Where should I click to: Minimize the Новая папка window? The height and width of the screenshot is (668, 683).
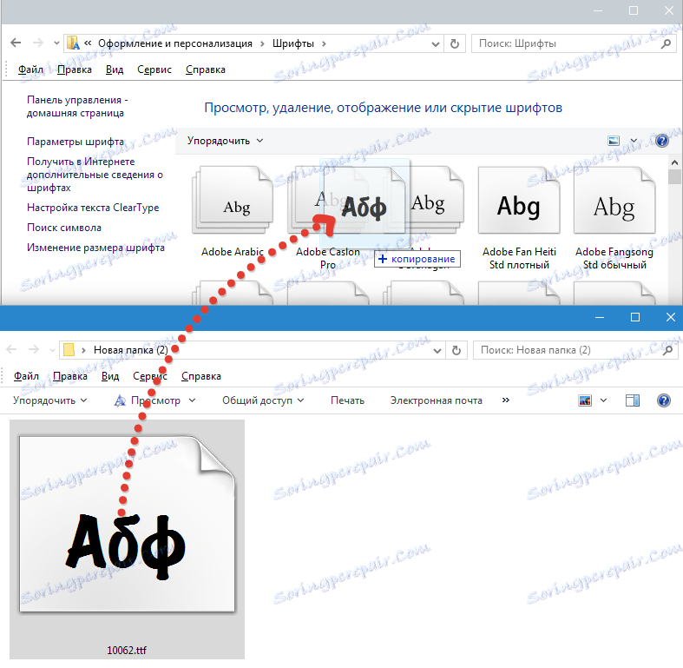(600, 317)
